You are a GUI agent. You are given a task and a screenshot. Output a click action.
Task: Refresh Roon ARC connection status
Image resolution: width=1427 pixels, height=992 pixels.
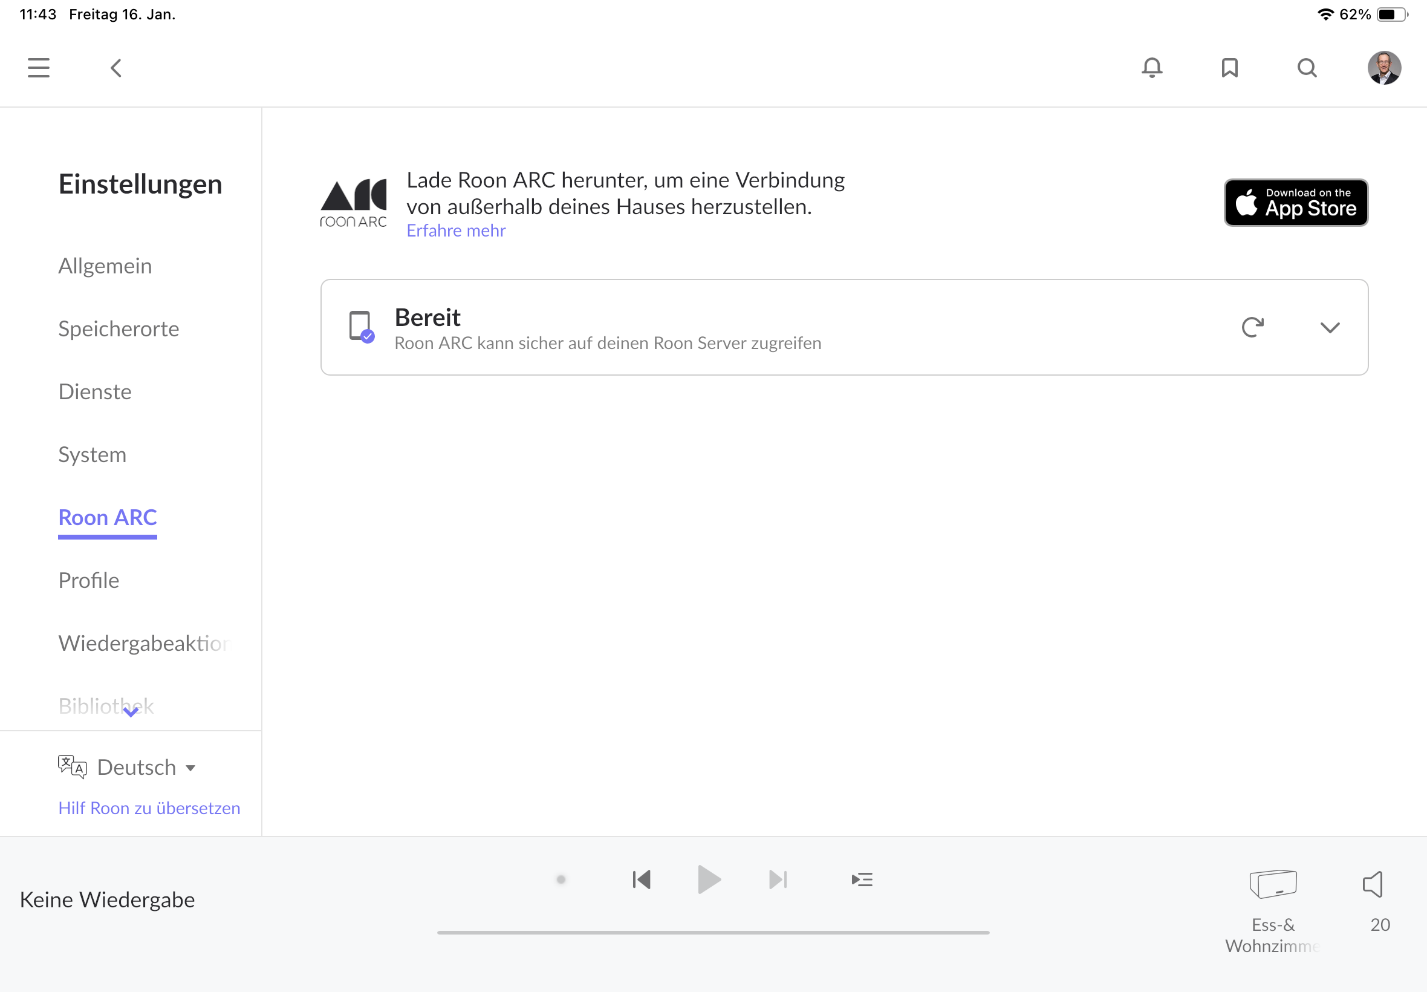click(1252, 327)
